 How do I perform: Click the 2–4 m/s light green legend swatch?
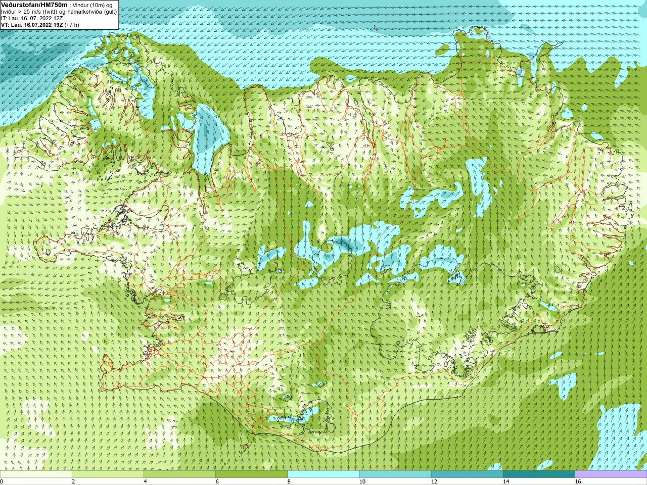pos(108,474)
